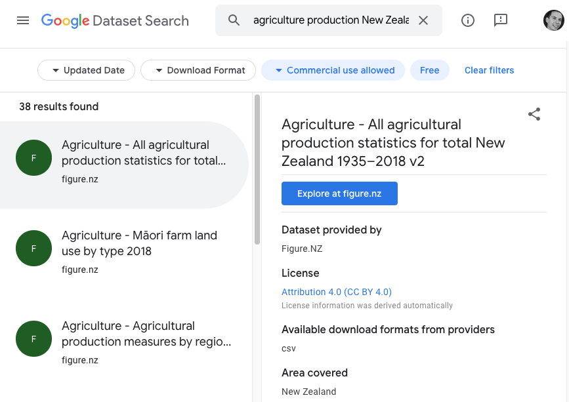569x402 pixels.
Task: Open the Google account avatar
Action: (x=553, y=20)
